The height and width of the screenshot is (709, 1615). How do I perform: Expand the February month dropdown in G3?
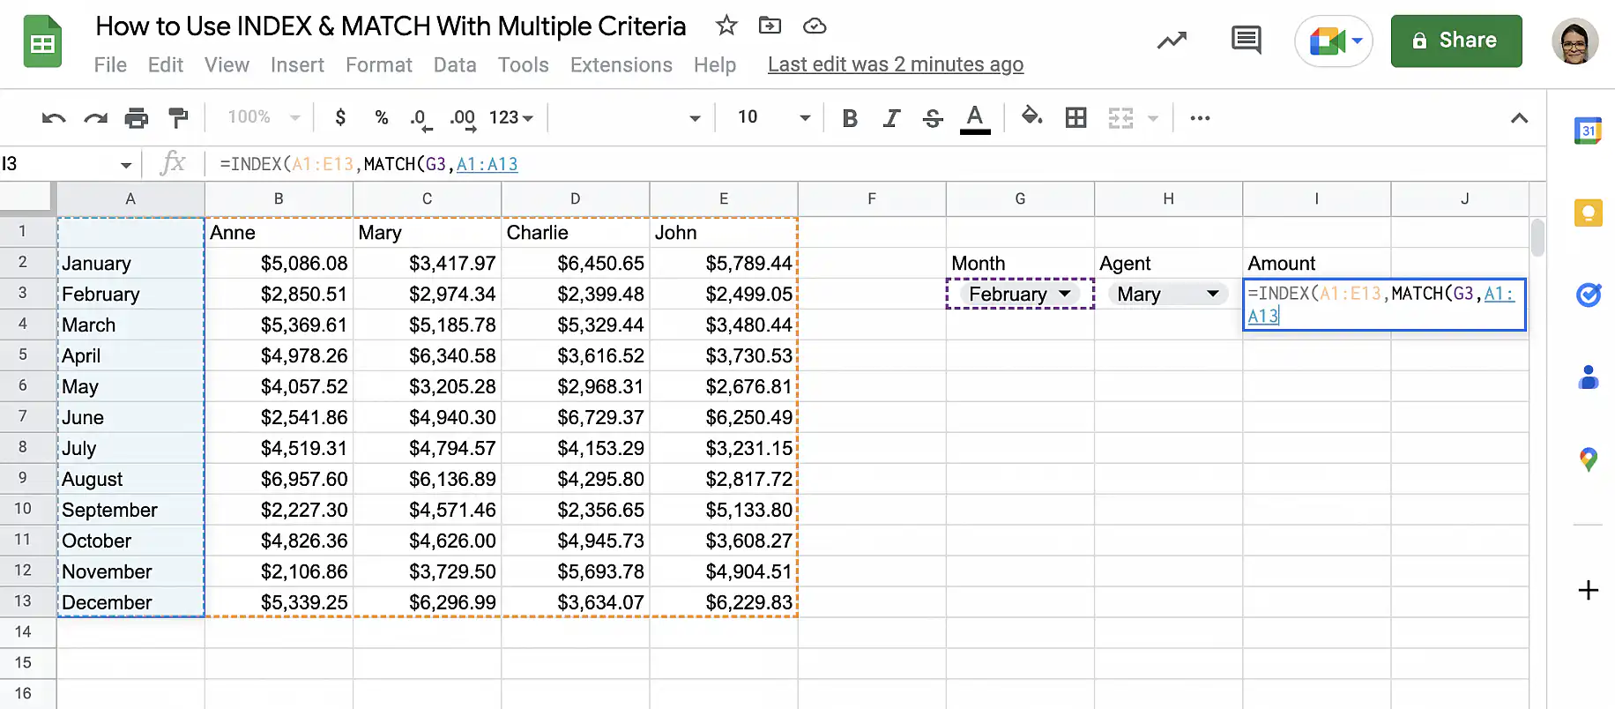coord(1065,294)
